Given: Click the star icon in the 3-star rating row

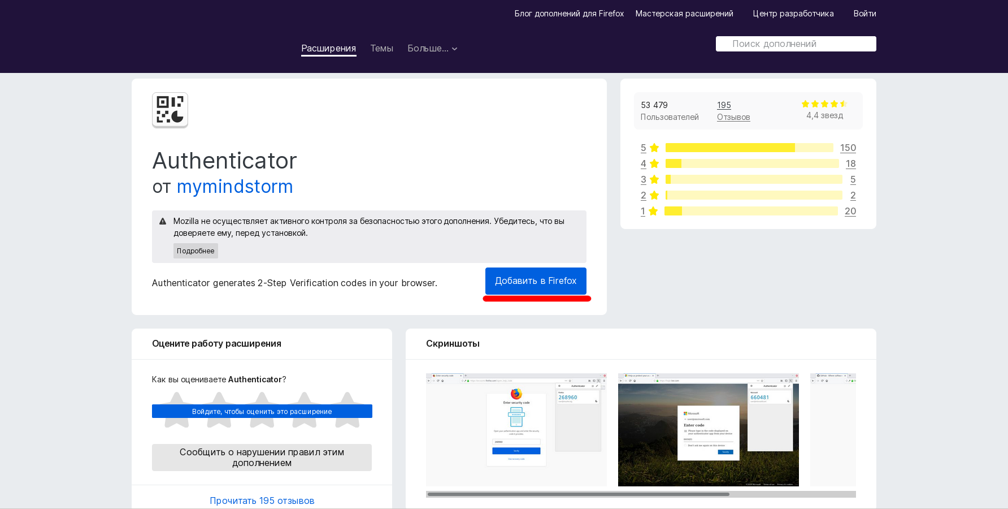Looking at the screenshot, I should click(654, 179).
